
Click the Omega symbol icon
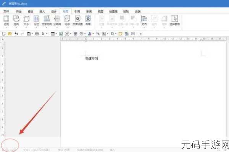pos(112,34)
